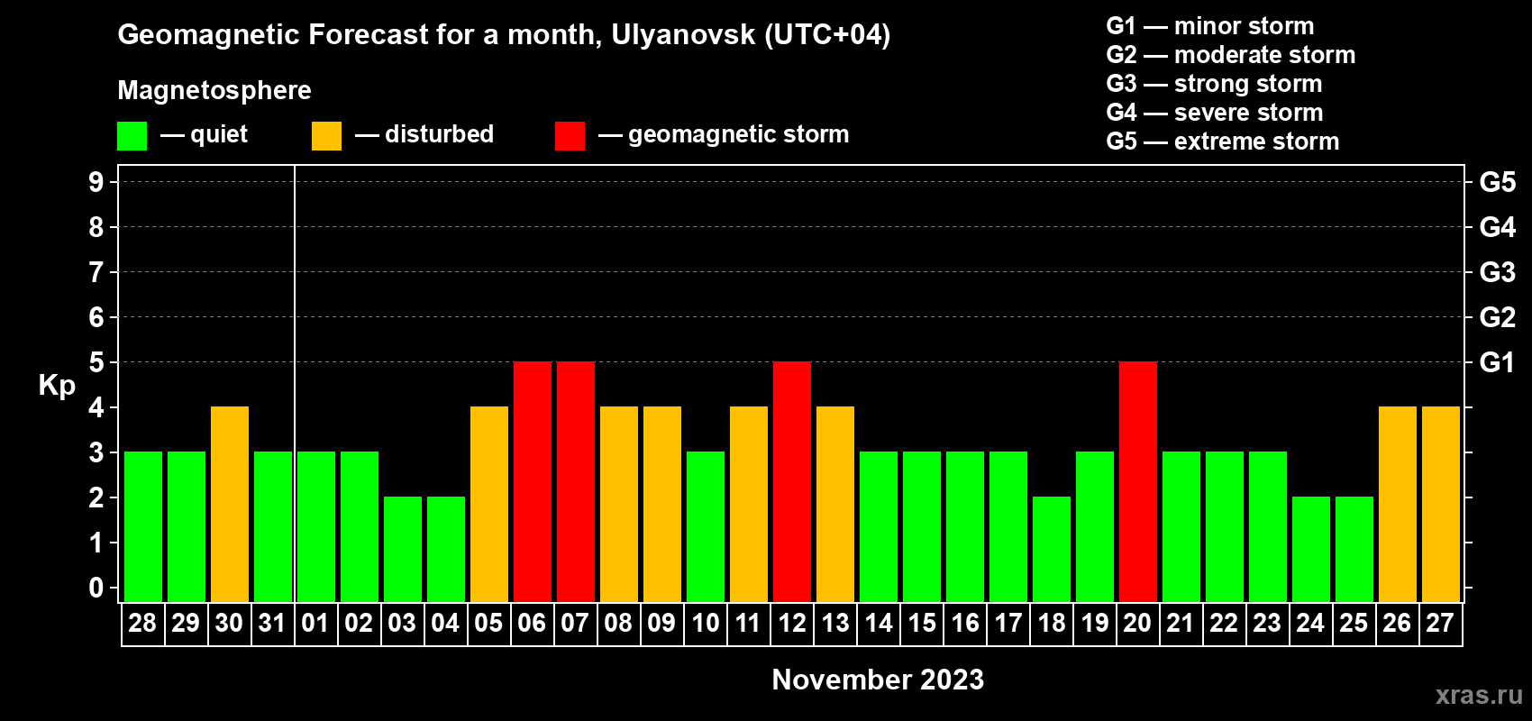Select the red bar for November 20

click(x=1138, y=481)
